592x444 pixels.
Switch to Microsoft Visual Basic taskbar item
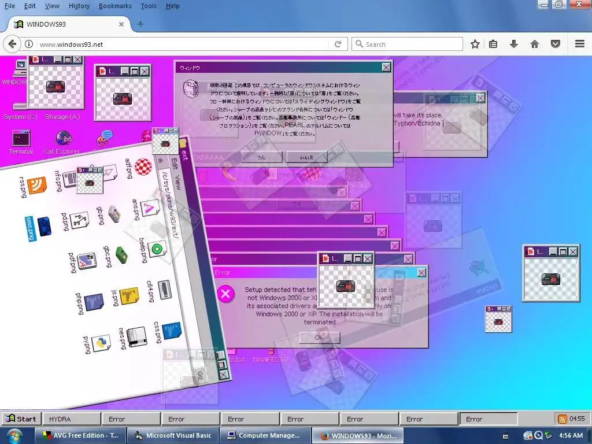172,435
